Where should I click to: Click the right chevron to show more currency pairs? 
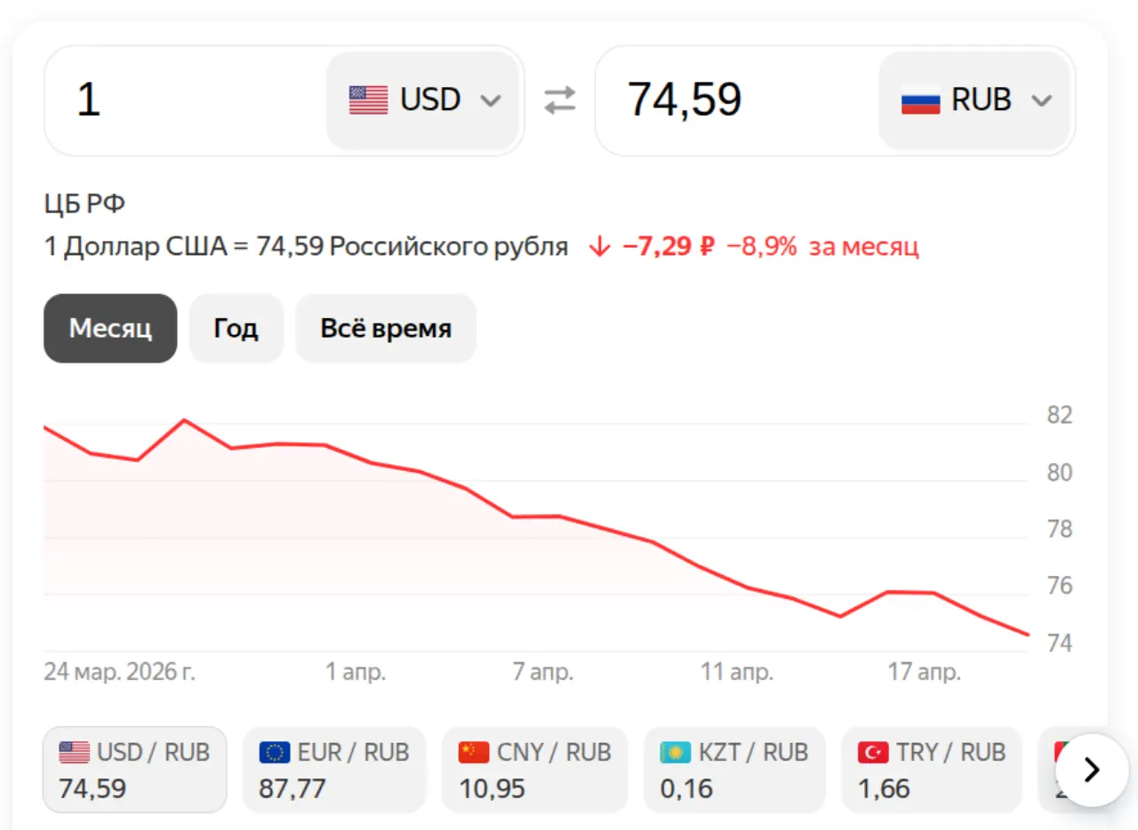click(x=1091, y=770)
